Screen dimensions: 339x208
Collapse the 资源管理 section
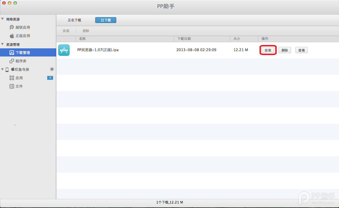(x=3, y=44)
